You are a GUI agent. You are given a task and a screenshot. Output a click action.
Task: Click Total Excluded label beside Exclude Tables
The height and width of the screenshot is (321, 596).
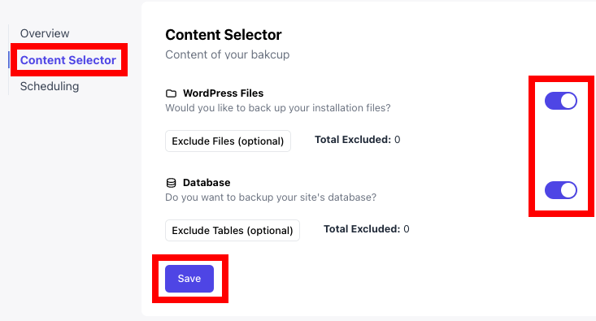click(362, 229)
